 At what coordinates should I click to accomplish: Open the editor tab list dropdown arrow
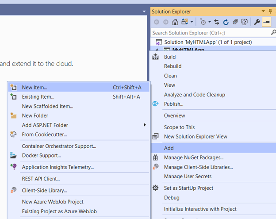[144, 12]
